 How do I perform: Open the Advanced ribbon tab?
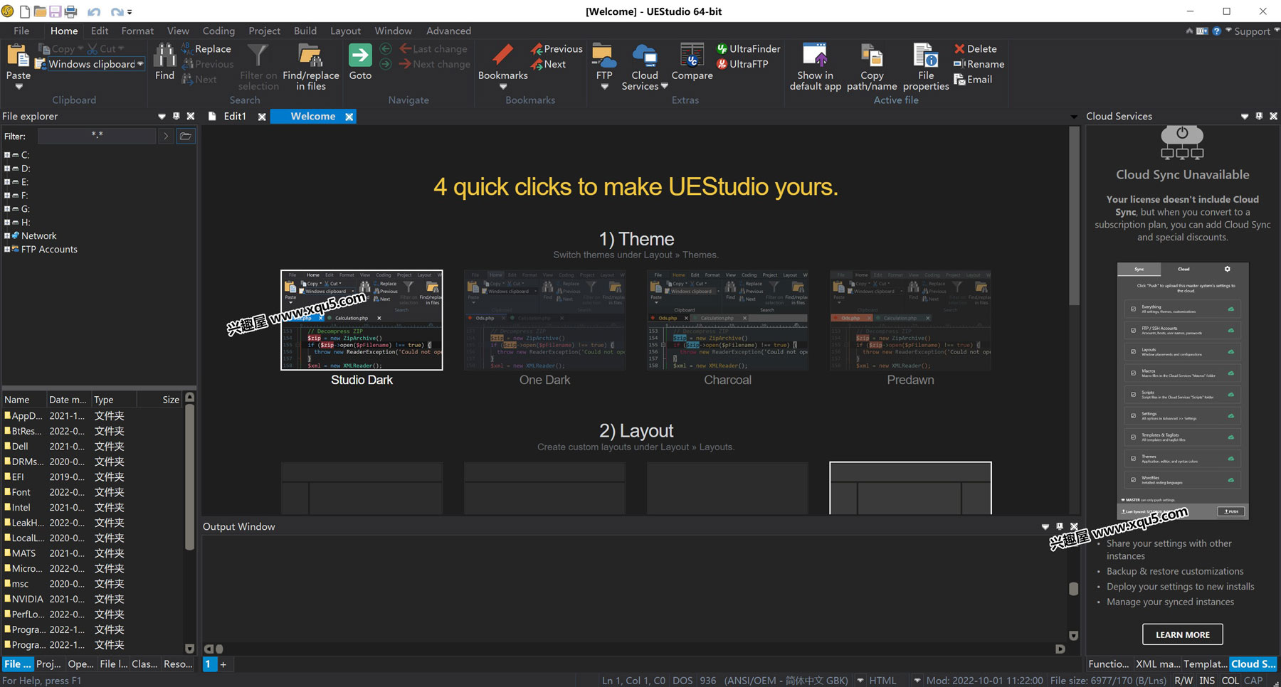coord(448,31)
